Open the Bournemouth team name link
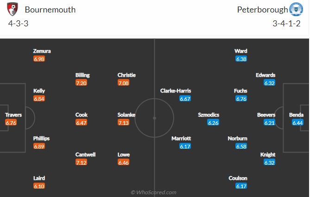The width and height of the screenshot is (310, 197). click(x=50, y=10)
